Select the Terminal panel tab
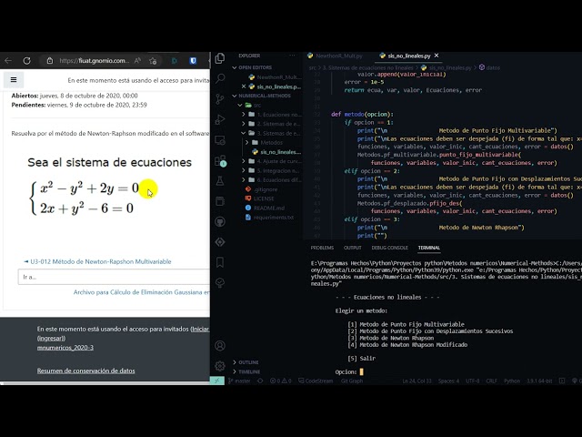This screenshot has height=437, width=582. click(429, 248)
